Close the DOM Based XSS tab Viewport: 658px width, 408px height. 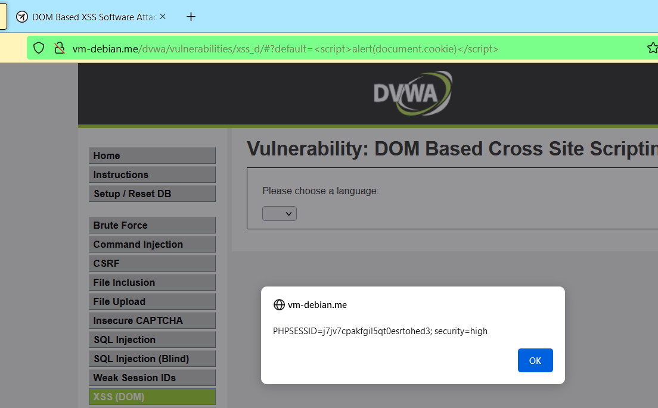tap(163, 16)
